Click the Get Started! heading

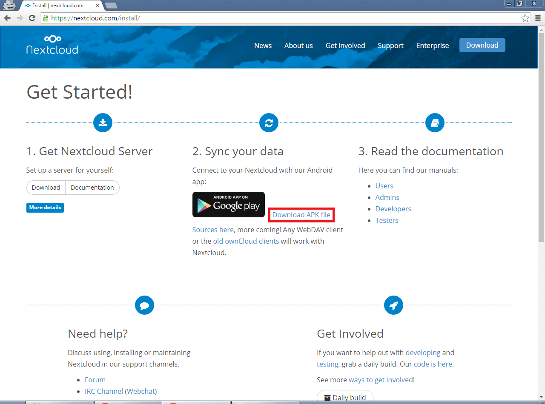tap(80, 92)
